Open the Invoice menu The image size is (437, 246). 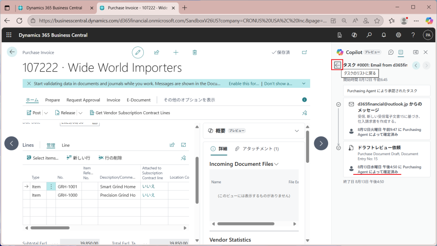(x=114, y=100)
